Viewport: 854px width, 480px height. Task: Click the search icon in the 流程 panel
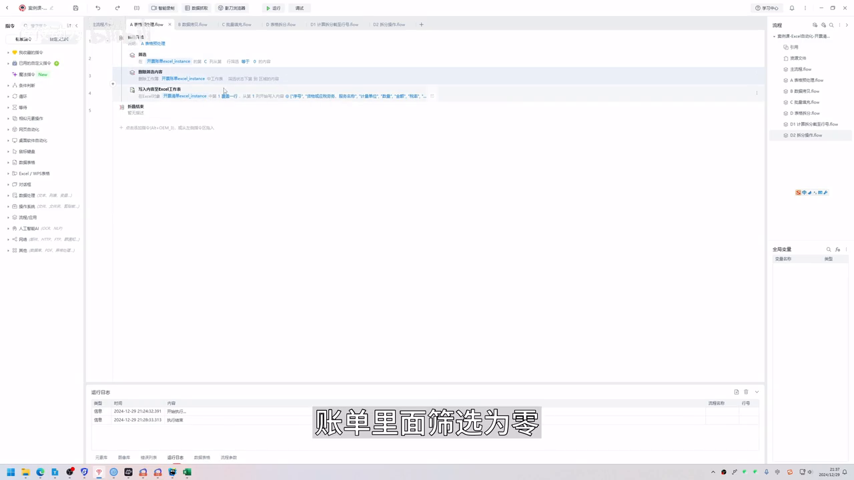pyautogui.click(x=831, y=25)
